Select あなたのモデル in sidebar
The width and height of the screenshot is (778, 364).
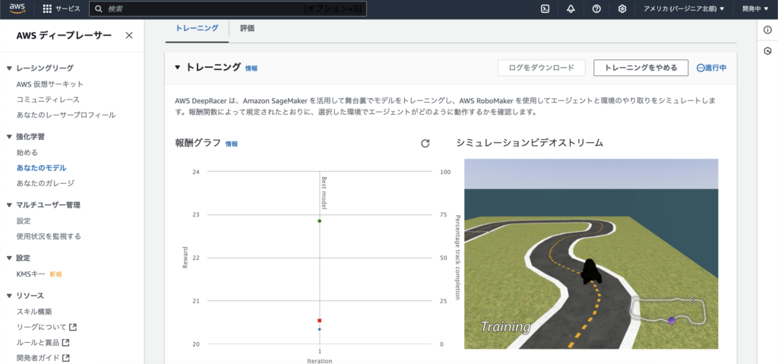[41, 168]
